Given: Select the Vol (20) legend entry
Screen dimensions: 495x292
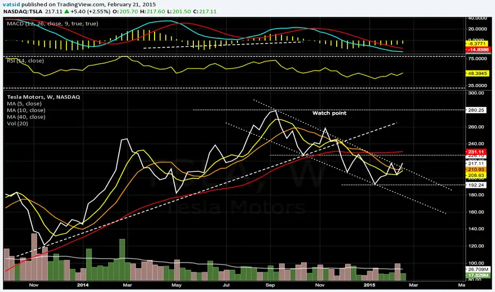Looking at the screenshot, I should (18, 123).
